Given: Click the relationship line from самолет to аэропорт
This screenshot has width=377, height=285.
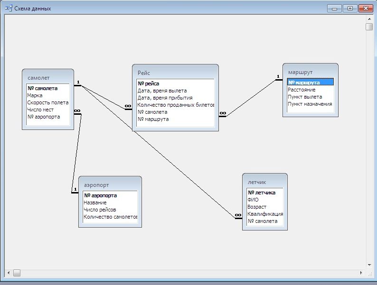Looking at the screenshot, I should point(76,153).
